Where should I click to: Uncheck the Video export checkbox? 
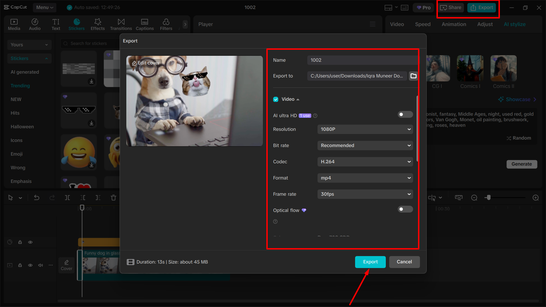pyautogui.click(x=276, y=99)
